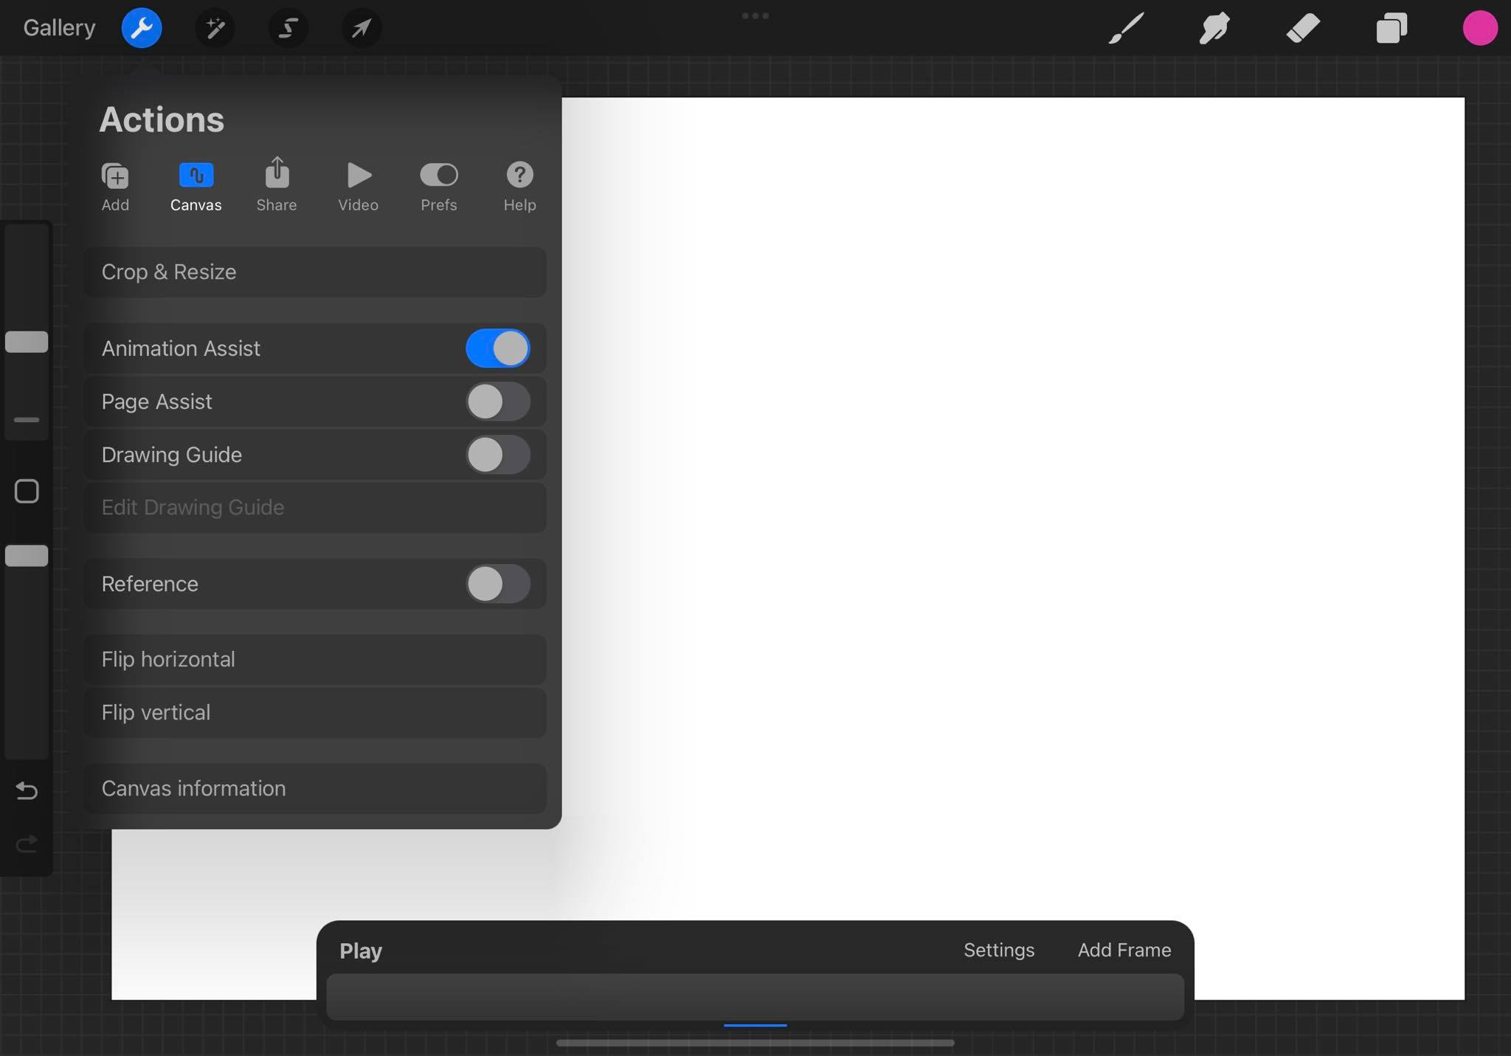This screenshot has height=1056, width=1511.
Task: Switch to the Share tab
Action: click(x=277, y=185)
